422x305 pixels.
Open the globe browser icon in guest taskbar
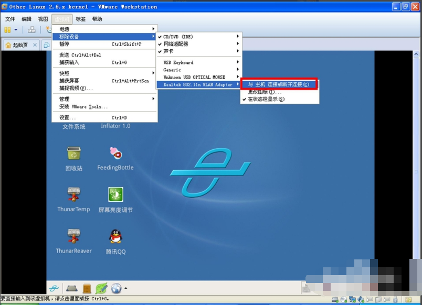[115, 288]
